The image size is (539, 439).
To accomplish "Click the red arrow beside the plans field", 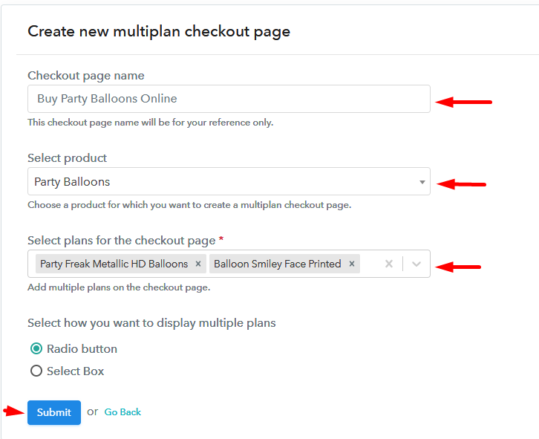I will point(459,266).
